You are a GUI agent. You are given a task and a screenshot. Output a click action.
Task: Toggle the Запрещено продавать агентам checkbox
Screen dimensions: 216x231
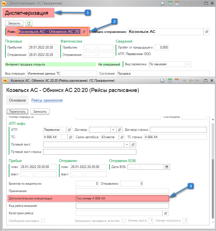pos(124,220)
